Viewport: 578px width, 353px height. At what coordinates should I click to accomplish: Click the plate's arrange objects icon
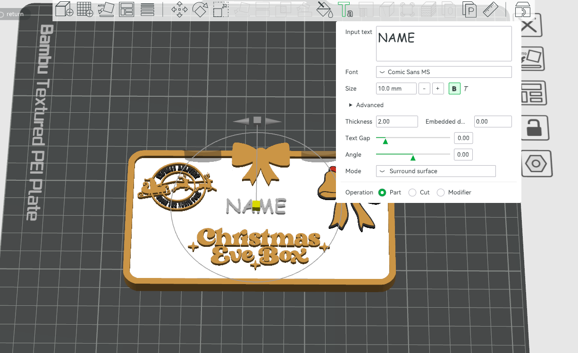pos(534,93)
